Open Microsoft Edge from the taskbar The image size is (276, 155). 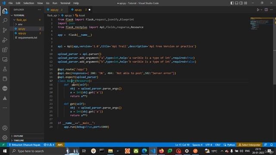point(144,151)
